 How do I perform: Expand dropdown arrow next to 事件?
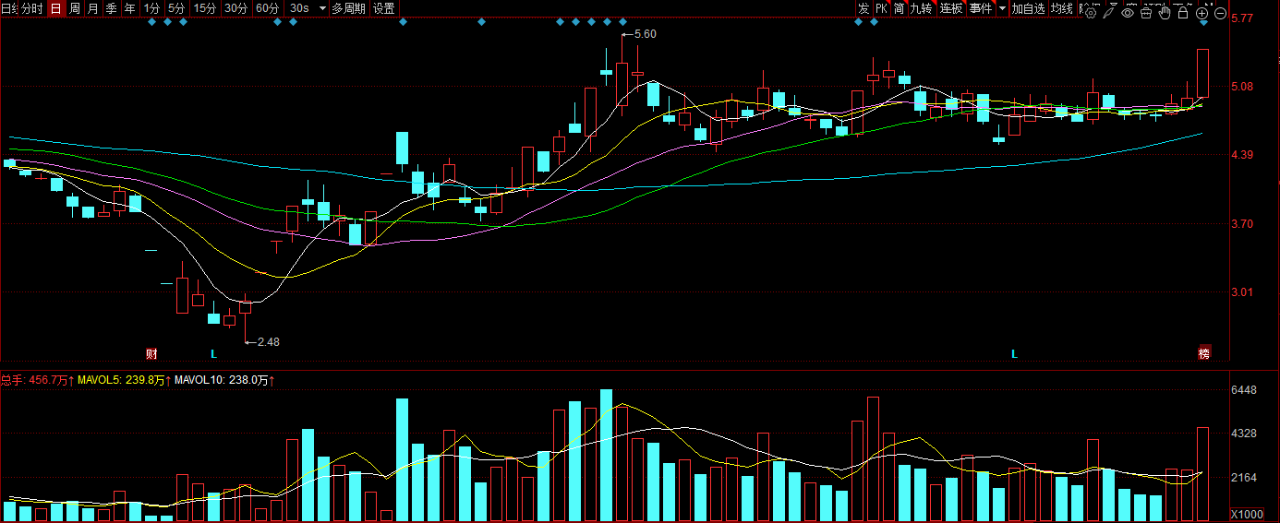pyautogui.click(x=1002, y=8)
